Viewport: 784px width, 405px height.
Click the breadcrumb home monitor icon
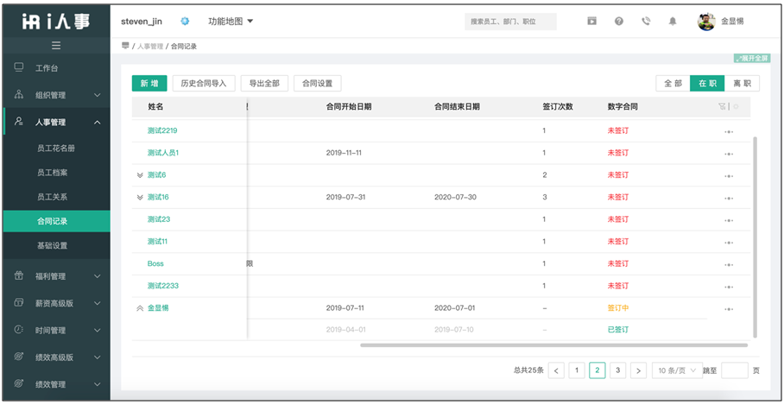coord(125,46)
